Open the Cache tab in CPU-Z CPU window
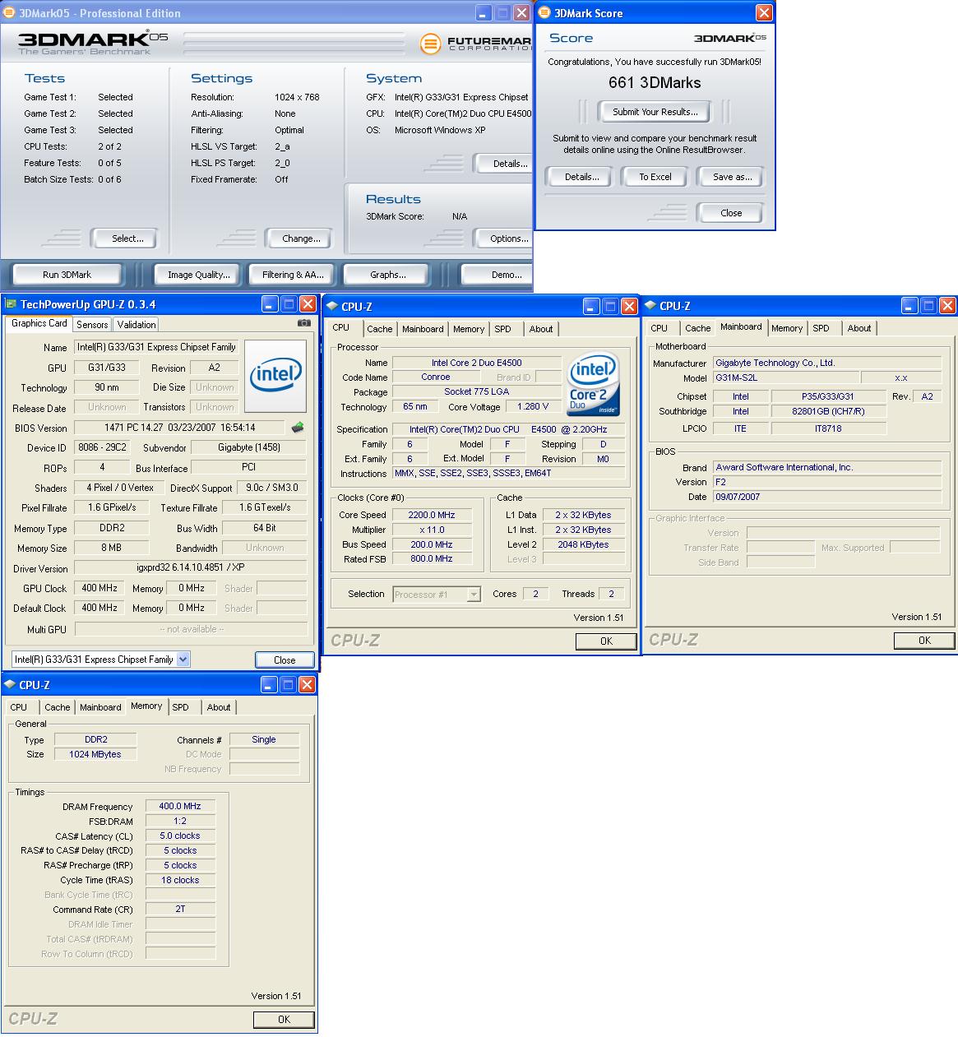This screenshot has width=958, height=1037. click(380, 329)
